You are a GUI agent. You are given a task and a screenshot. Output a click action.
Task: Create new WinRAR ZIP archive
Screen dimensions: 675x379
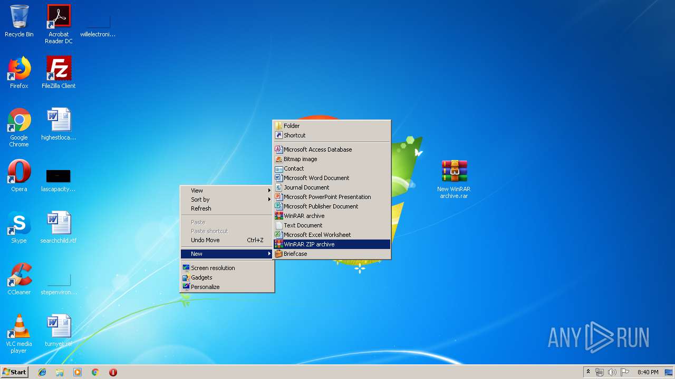pyautogui.click(x=332, y=244)
